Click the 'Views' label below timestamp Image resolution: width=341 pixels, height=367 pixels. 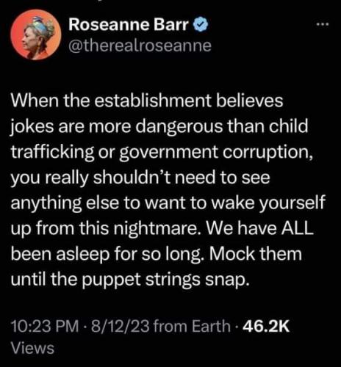coord(32,348)
